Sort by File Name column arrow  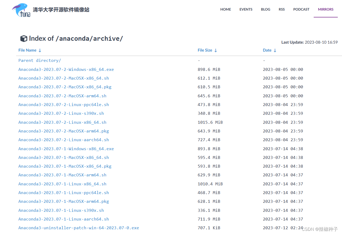(x=40, y=50)
